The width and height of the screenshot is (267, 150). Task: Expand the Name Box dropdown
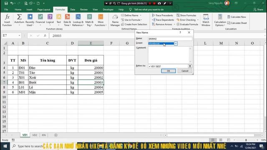(x=19, y=35)
